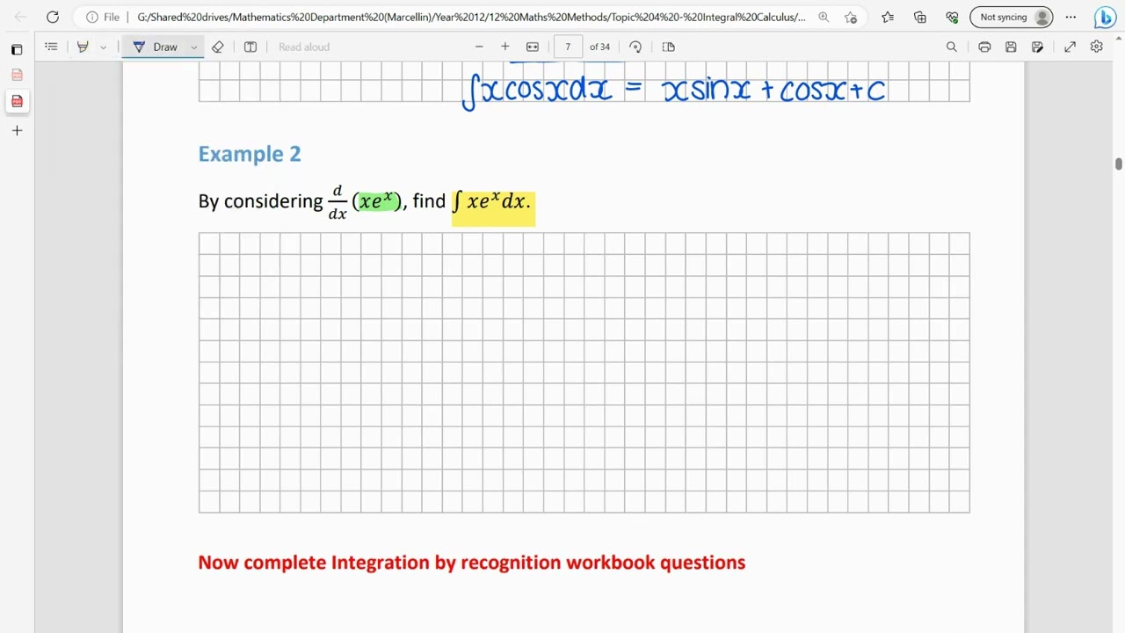Click the Fit to width icon
Screen dimensions: 1125x633
coord(533,47)
